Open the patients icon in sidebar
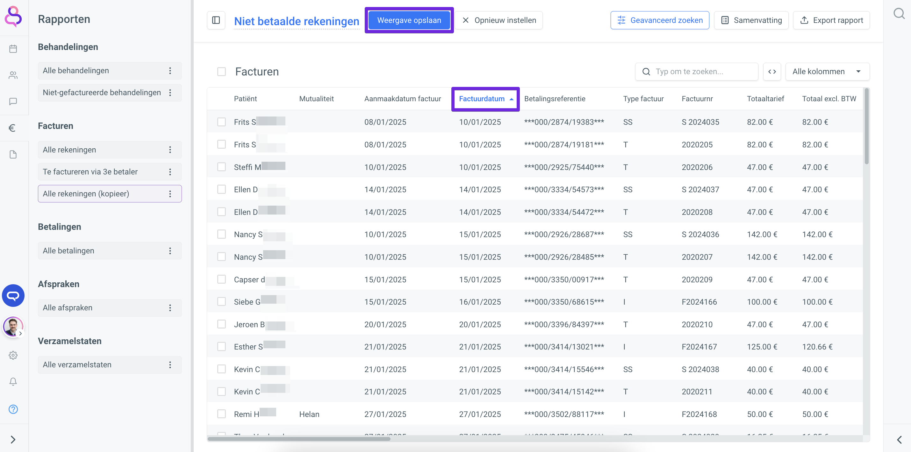Image resolution: width=911 pixels, height=452 pixels. coord(13,75)
